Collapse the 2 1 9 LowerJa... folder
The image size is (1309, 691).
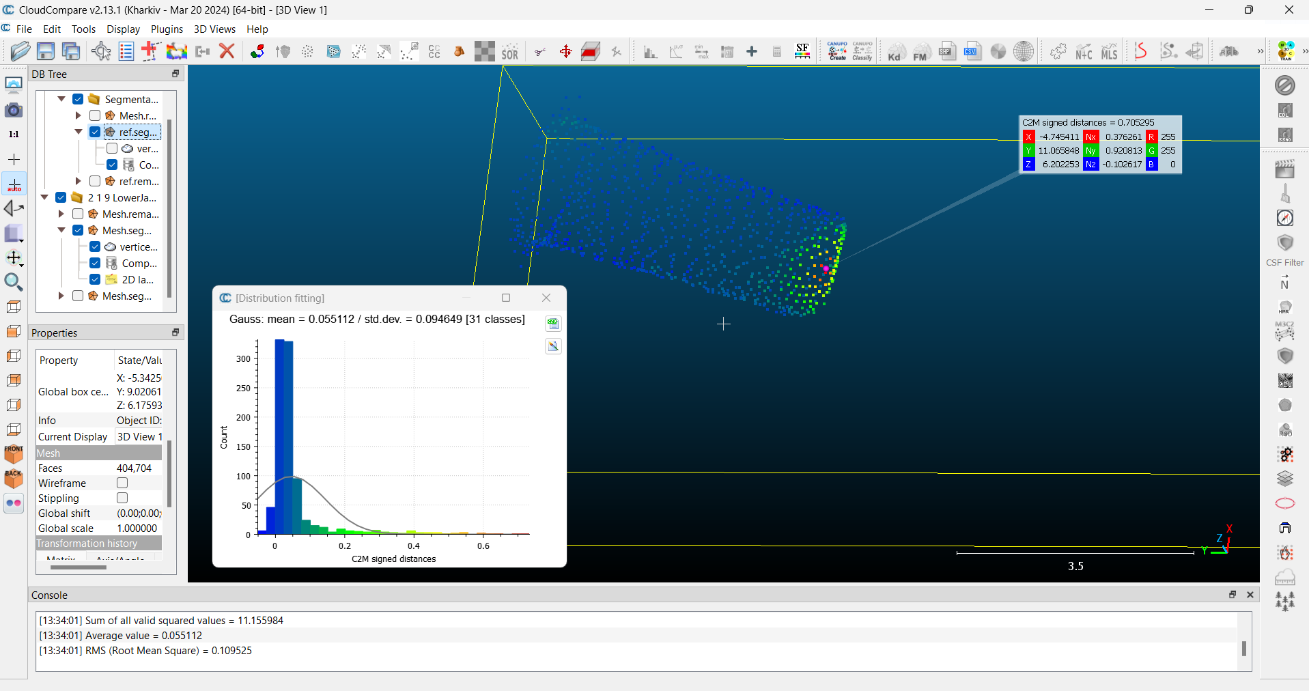pyautogui.click(x=44, y=197)
